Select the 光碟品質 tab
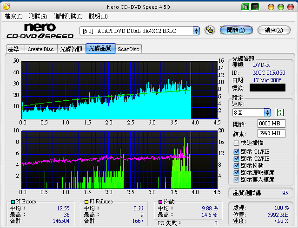Viewport: 298px width, 228px height. point(100,48)
